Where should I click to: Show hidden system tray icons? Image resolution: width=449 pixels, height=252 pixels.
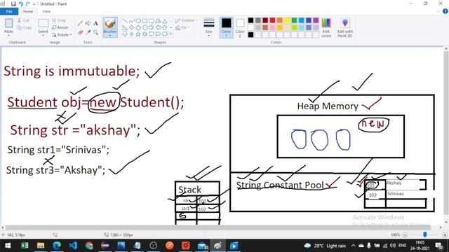(353, 246)
